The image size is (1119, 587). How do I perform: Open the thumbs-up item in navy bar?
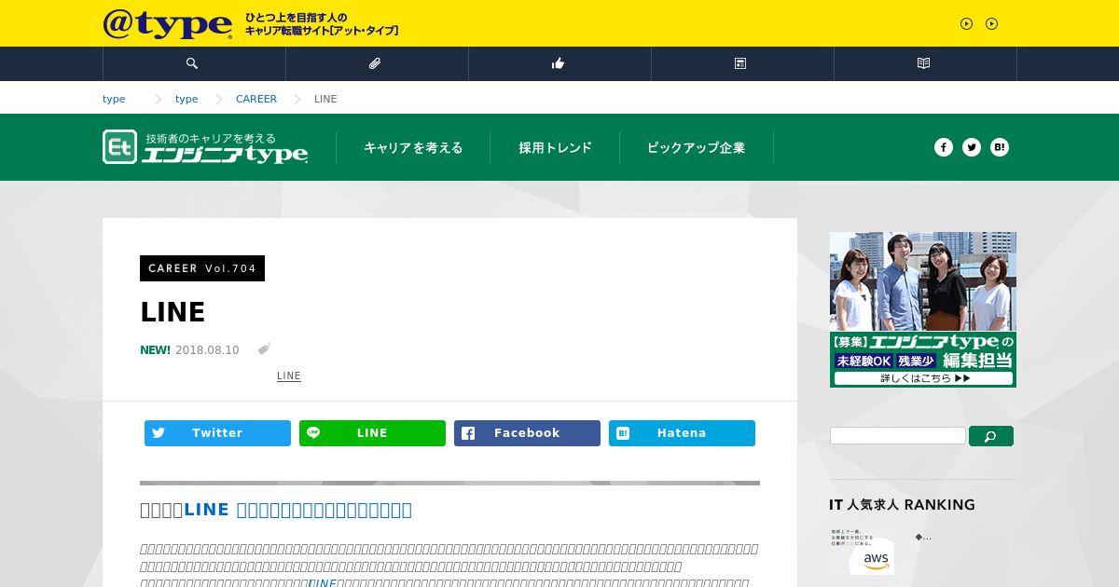coord(559,63)
